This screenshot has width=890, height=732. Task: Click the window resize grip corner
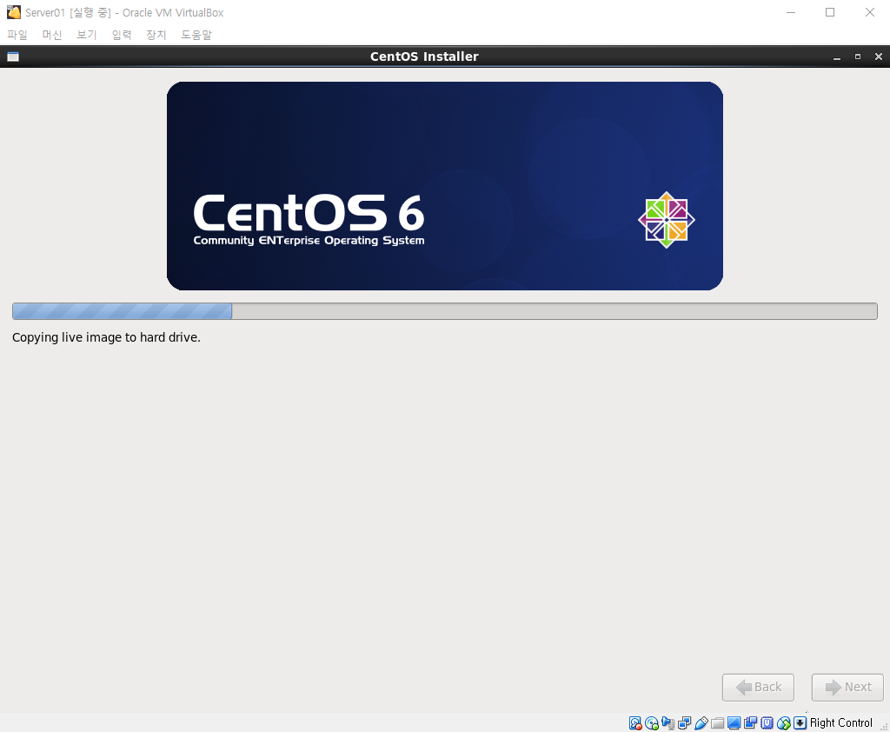point(883,726)
